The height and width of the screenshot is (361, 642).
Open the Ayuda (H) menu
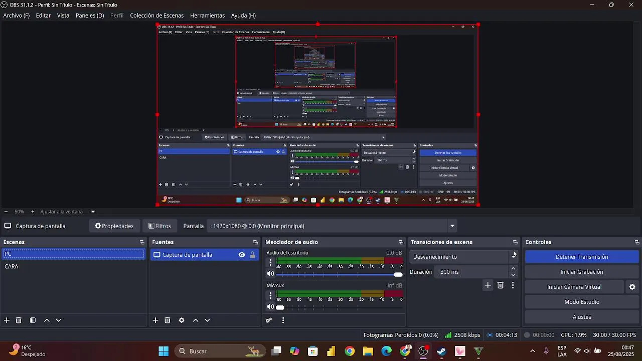(x=243, y=16)
